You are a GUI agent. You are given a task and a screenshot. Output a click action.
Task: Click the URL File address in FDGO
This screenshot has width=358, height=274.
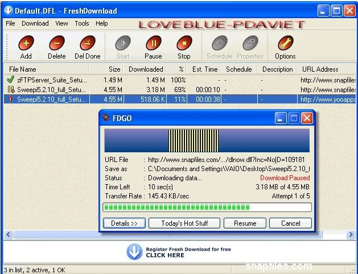[x=227, y=160]
